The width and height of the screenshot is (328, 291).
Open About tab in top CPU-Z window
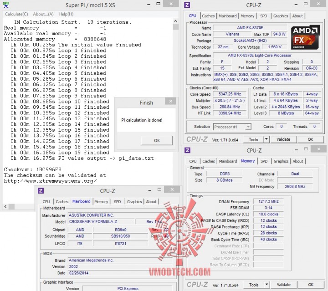coord(297,16)
